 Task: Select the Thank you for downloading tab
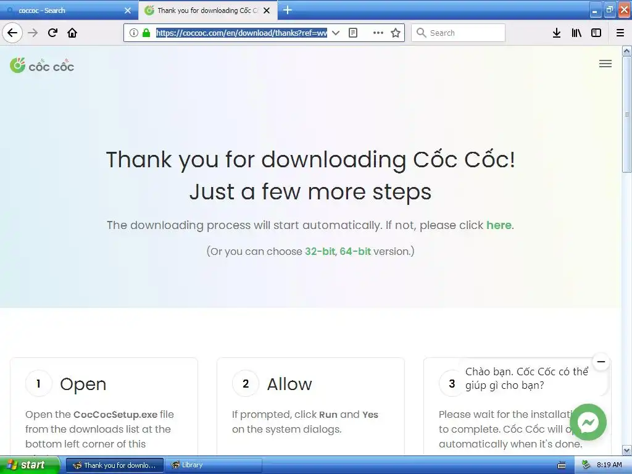[x=207, y=10]
